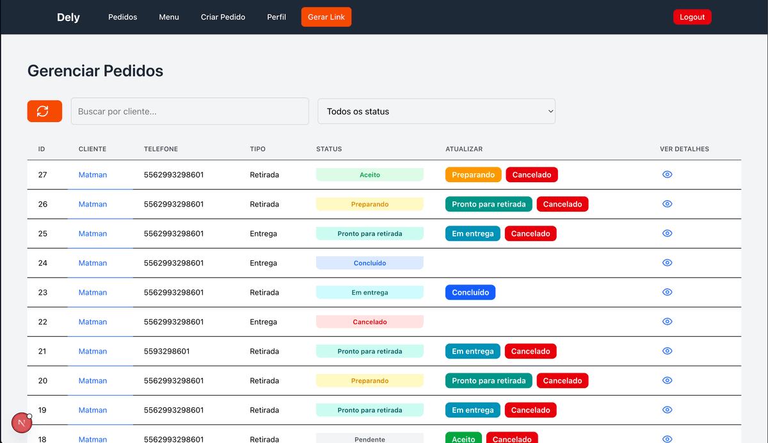Open the Perfil menu item
The image size is (768, 443).
276,17
